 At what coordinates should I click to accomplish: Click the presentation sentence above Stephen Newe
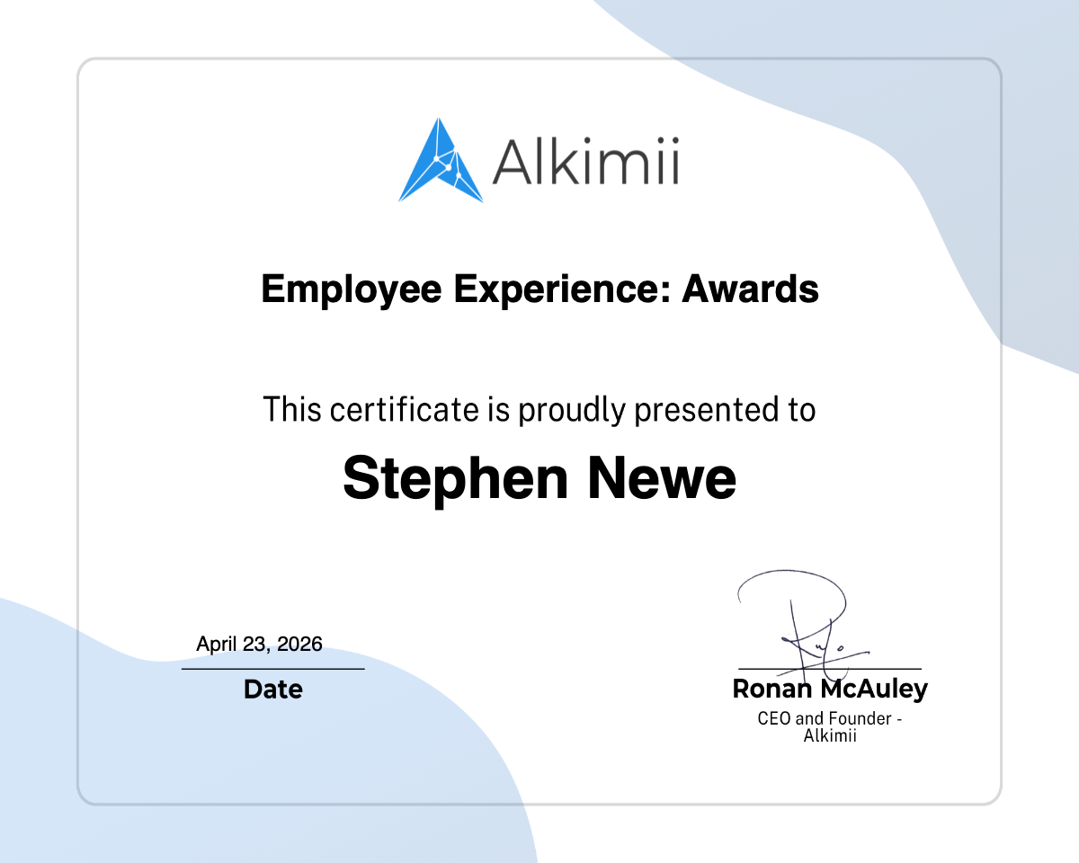539,409
